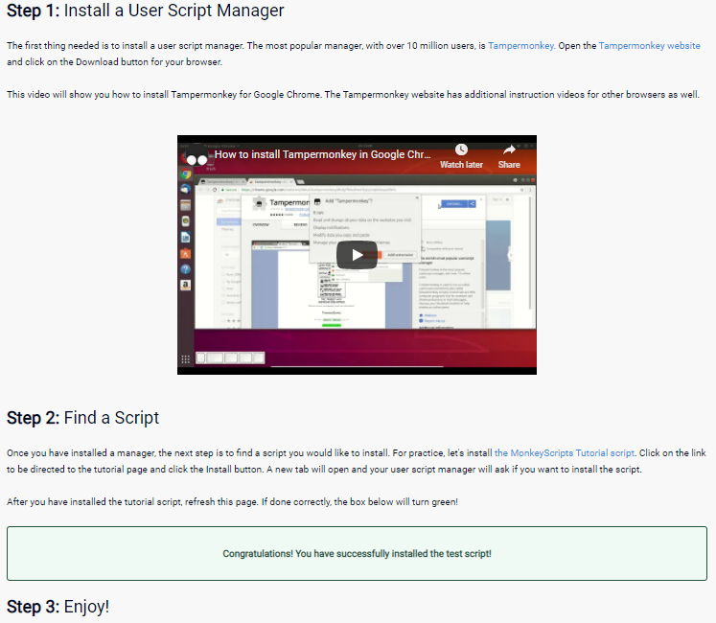
Task: Click the 'Step 1: Install a User Script Manager' heading
Action: coord(146,12)
